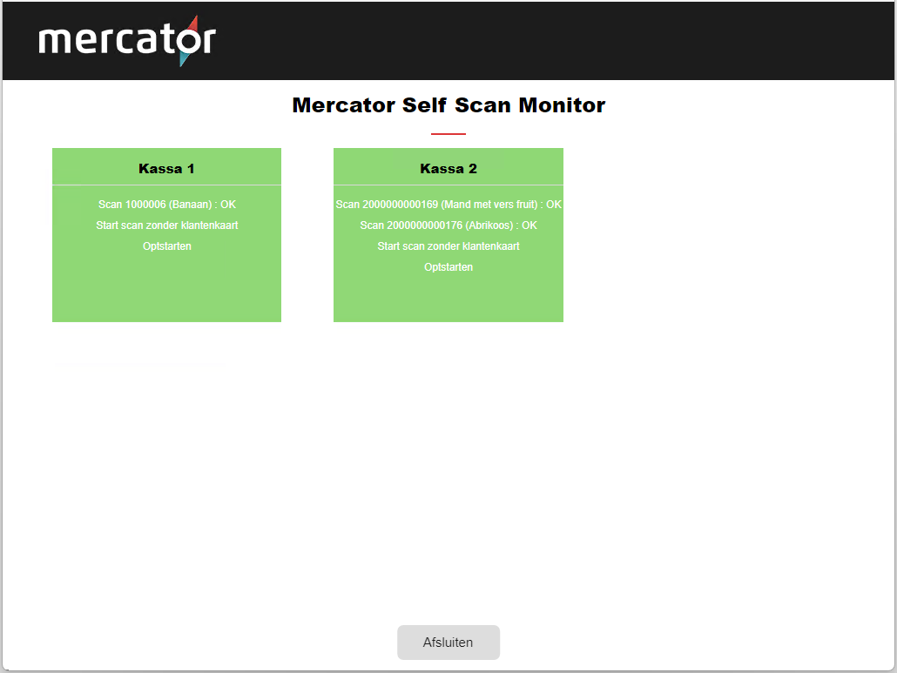Click the Banaan scan entry in Kassa 1
897x673 pixels.
(x=166, y=205)
